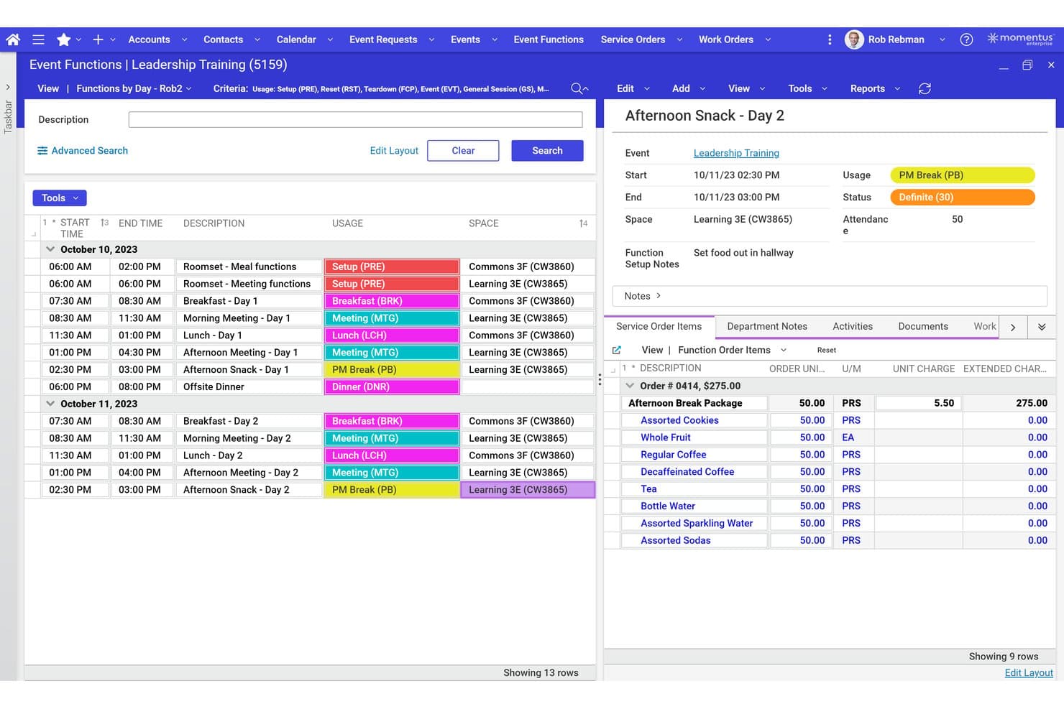Click Rob Rebman's profile avatar

(853, 40)
